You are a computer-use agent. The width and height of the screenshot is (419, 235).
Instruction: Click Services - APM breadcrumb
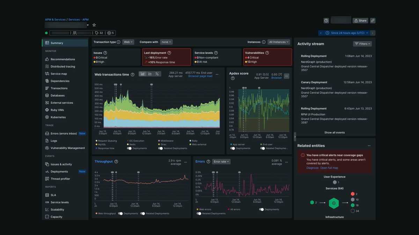coord(78,20)
